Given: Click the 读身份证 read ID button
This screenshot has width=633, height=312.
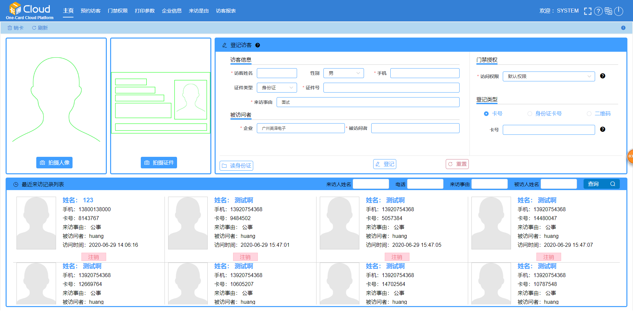Looking at the screenshot, I should pos(236,165).
